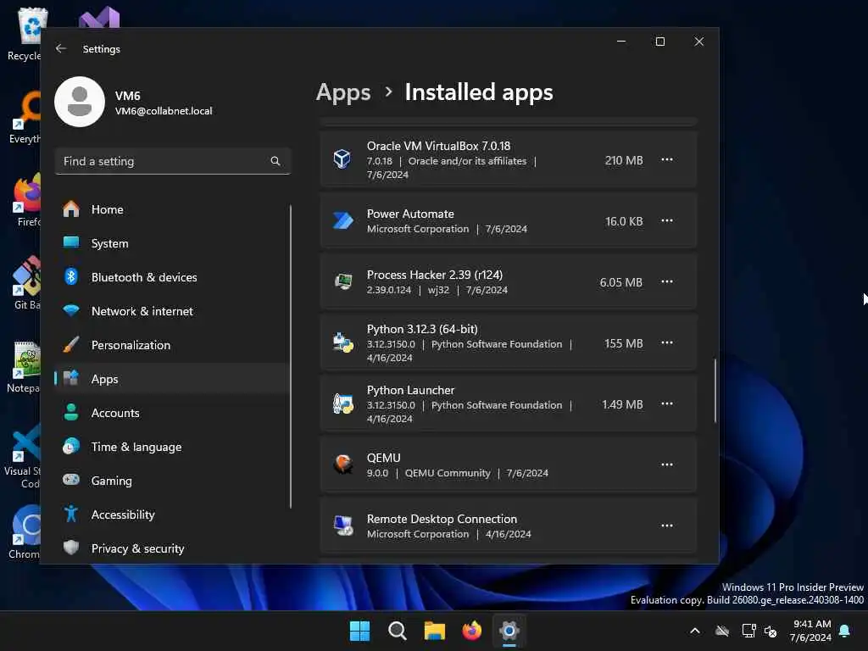Click the Remote Desktop Connection app icon
The image size is (868, 651).
coord(343,526)
